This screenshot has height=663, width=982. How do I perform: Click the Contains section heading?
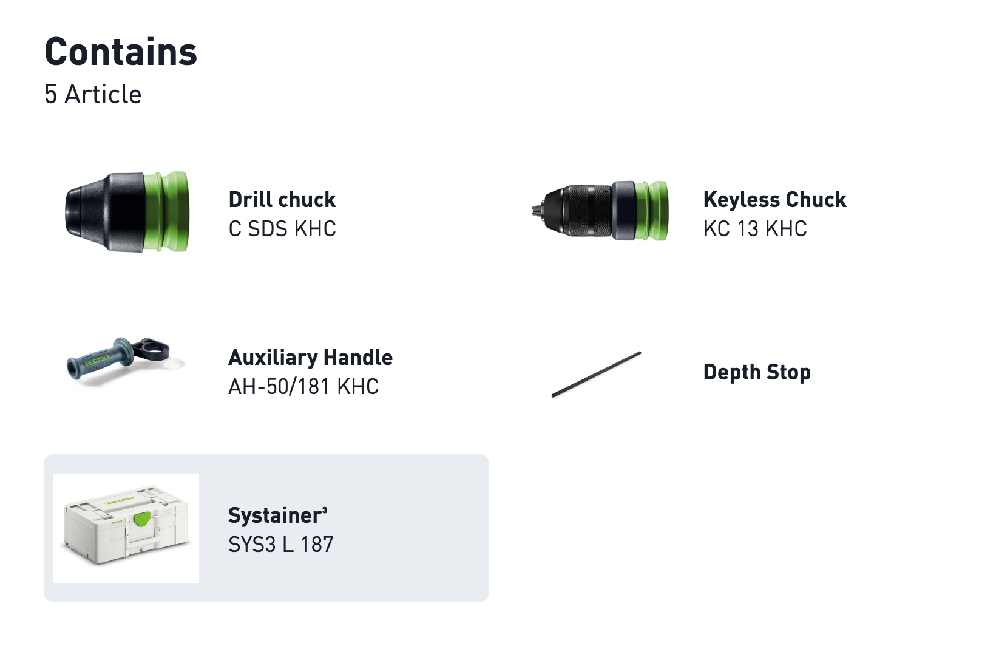pos(121,52)
